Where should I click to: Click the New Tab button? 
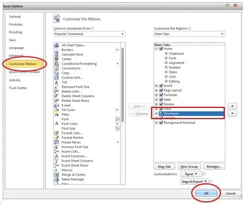[x=164, y=167]
